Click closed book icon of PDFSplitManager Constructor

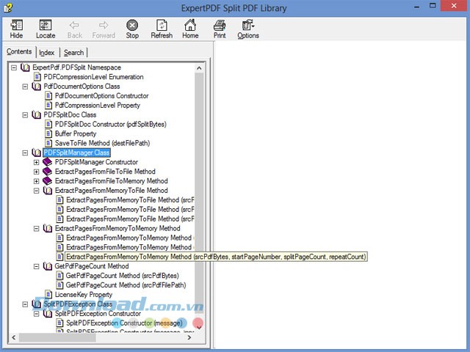pyautogui.click(x=47, y=162)
